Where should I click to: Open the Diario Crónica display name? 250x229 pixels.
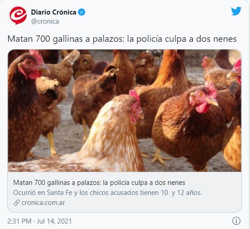[x=54, y=12]
